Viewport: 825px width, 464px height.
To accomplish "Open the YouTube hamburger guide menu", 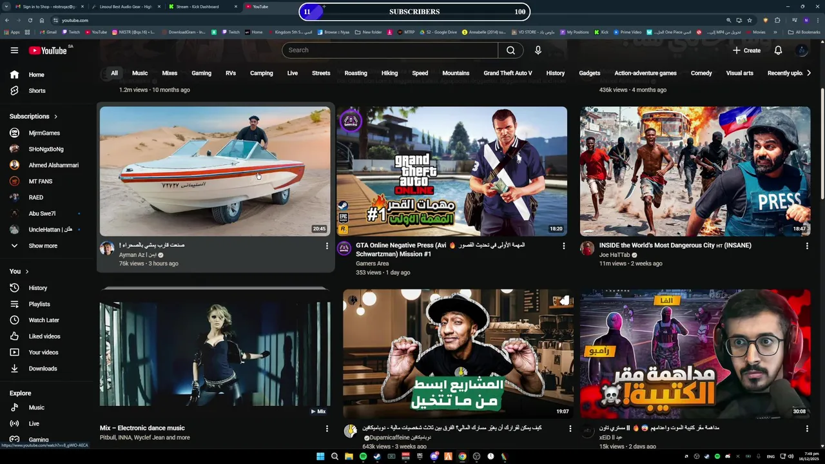I will (14, 50).
